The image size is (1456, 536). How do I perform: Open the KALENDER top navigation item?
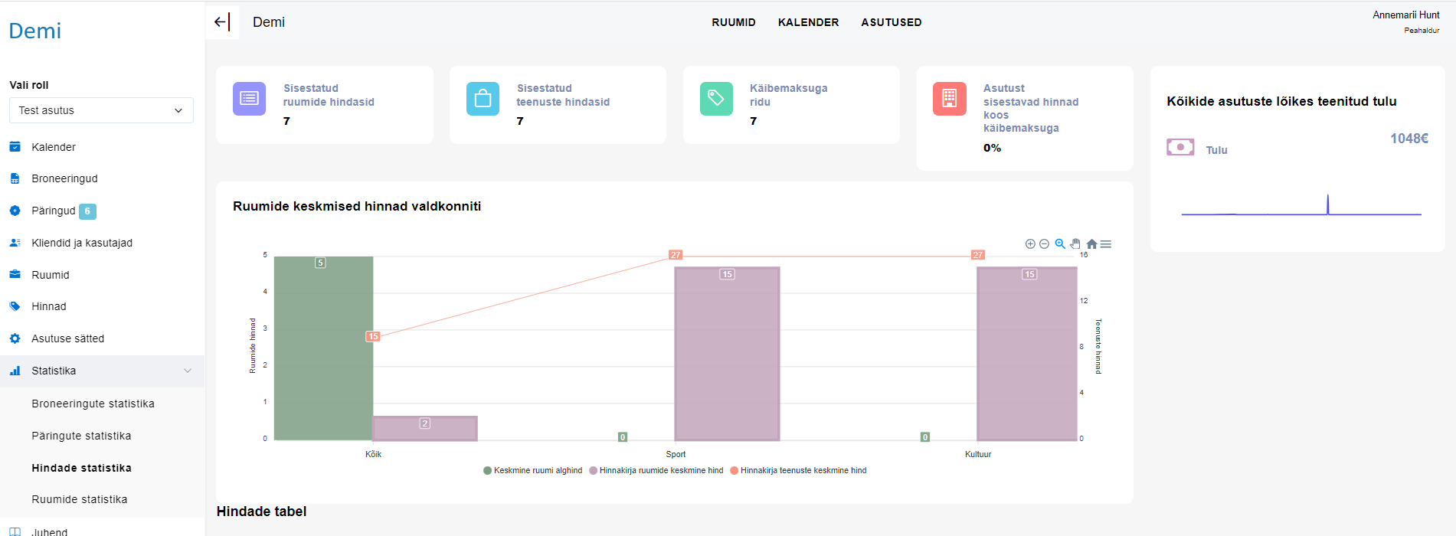point(808,22)
